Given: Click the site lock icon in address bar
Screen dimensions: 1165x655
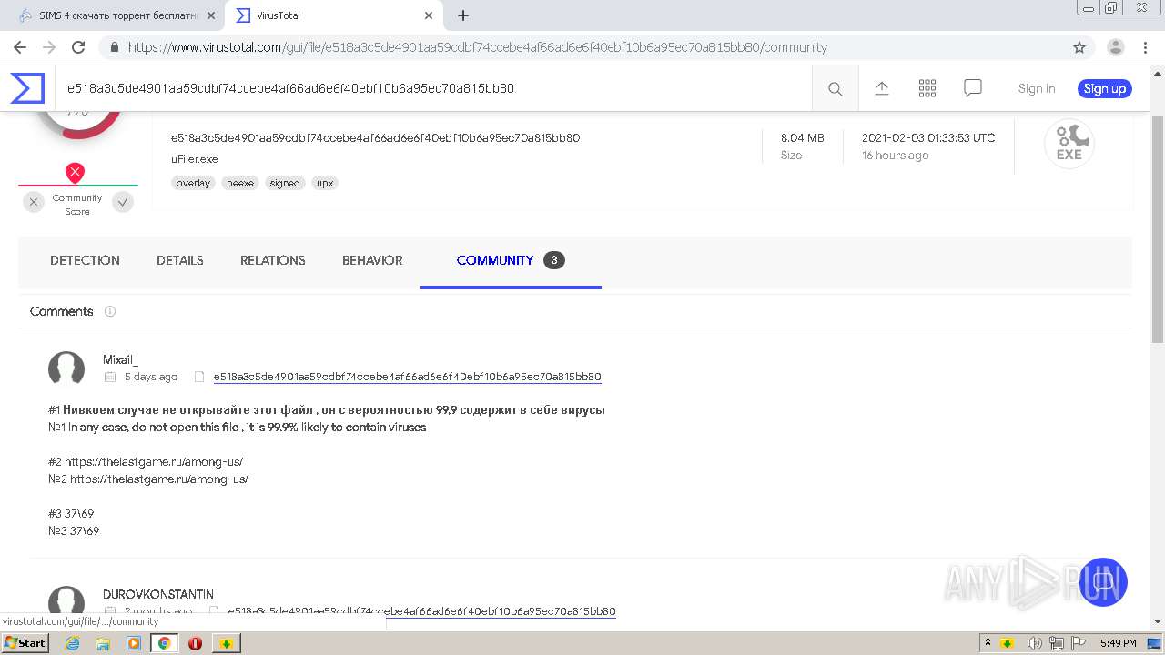Looking at the screenshot, I should [x=114, y=47].
